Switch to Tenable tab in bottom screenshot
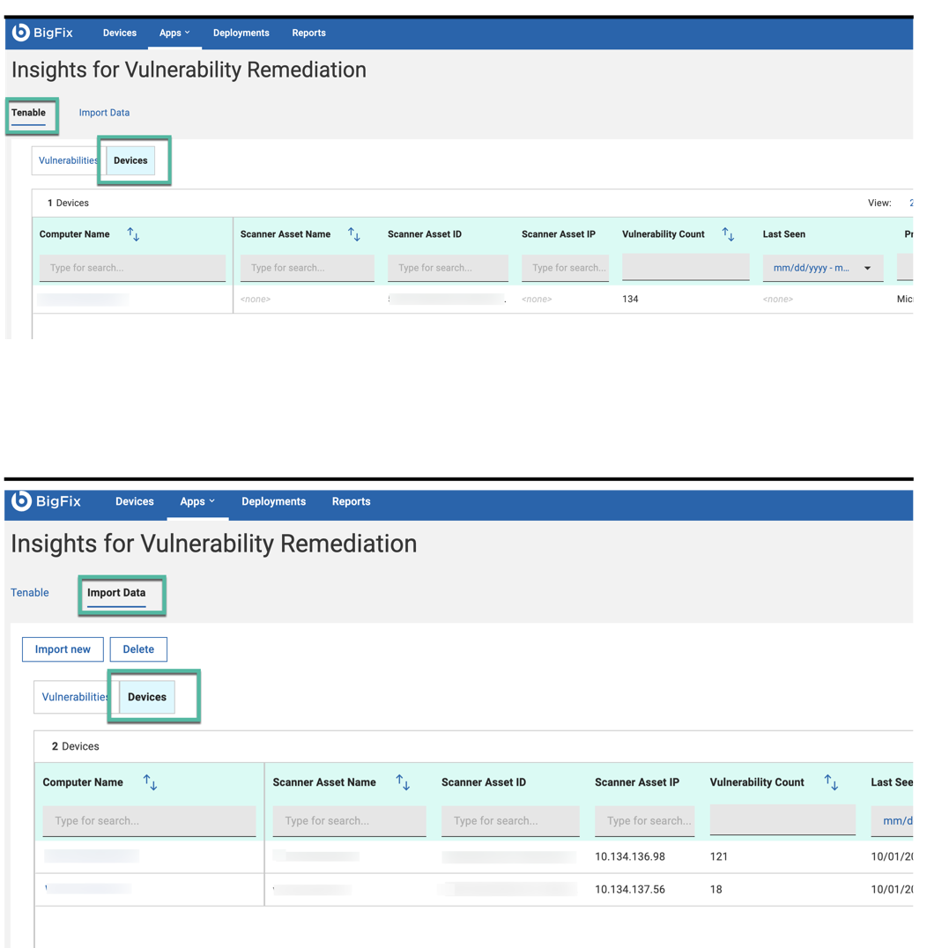 point(30,593)
